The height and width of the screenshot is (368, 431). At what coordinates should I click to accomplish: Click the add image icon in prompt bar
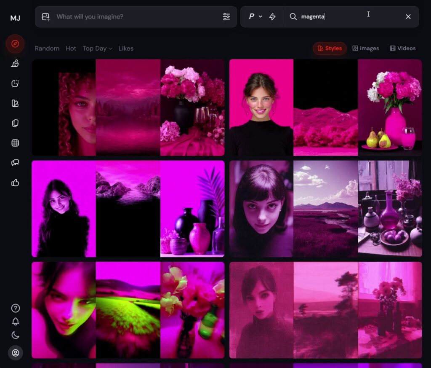pyautogui.click(x=46, y=17)
